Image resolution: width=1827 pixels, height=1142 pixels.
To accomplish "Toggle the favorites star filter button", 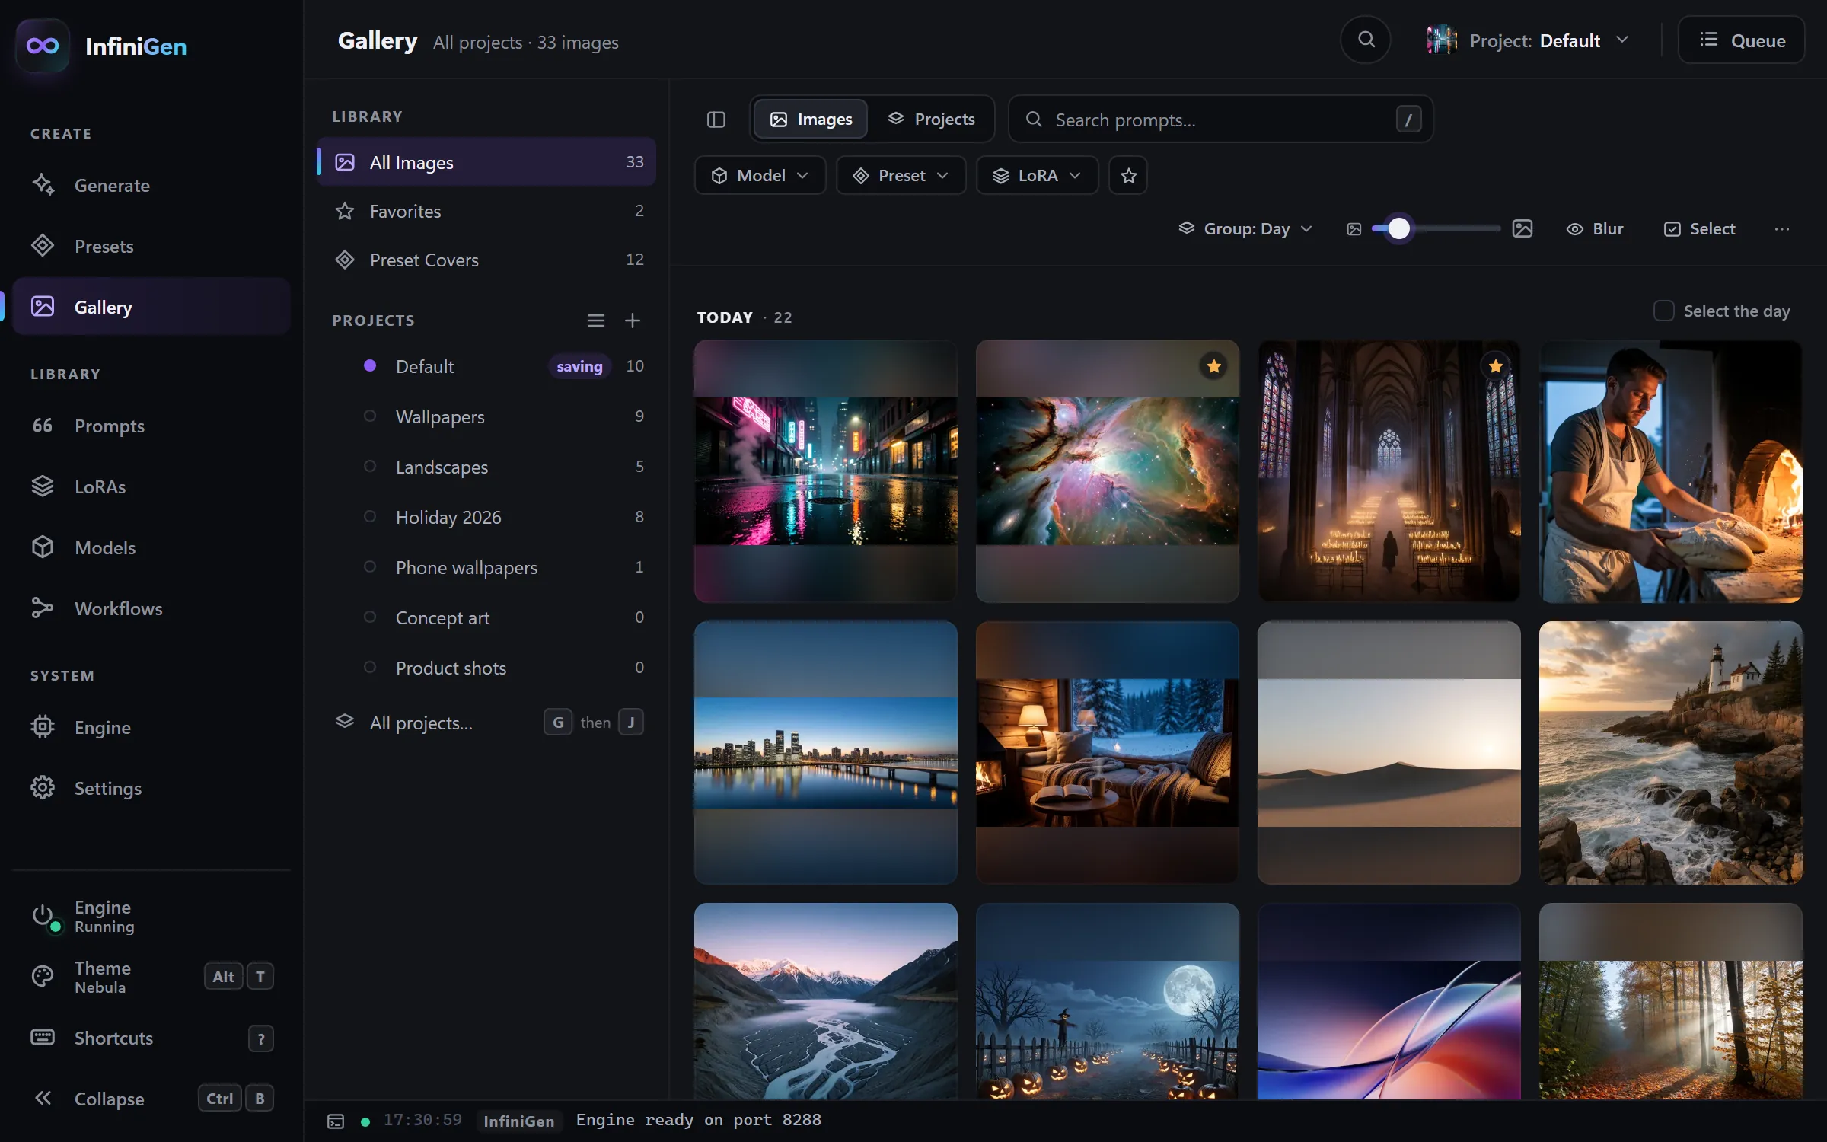I will point(1128,176).
